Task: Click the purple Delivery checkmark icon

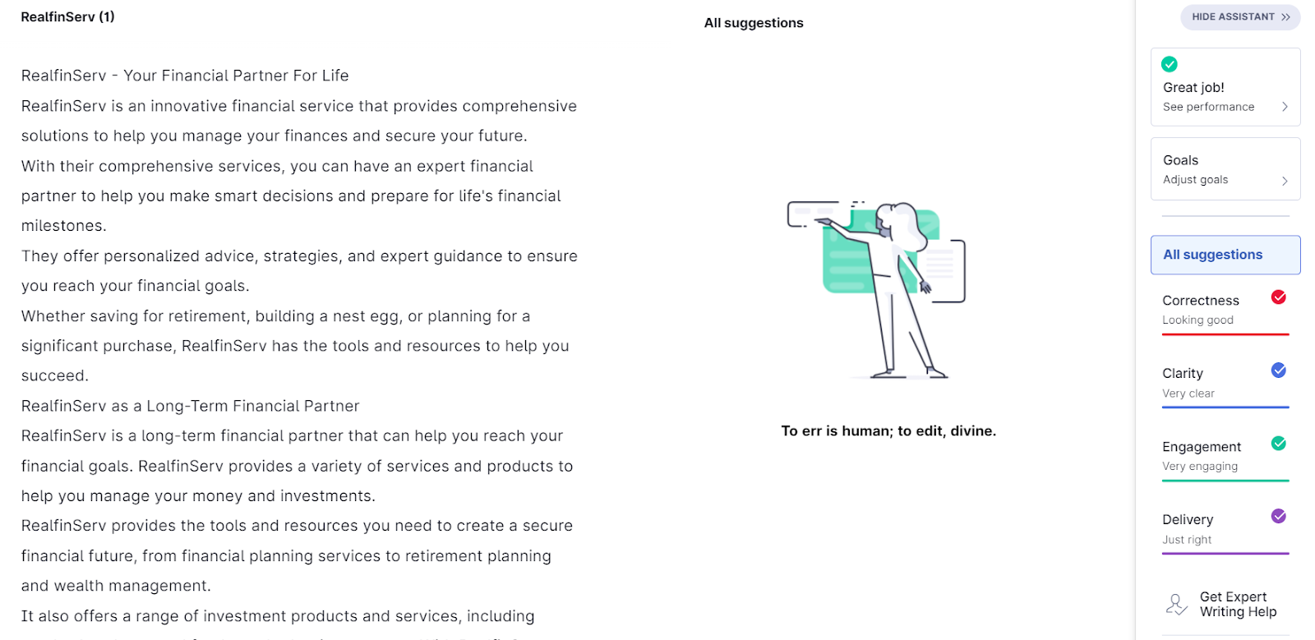Action: coord(1279,516)
